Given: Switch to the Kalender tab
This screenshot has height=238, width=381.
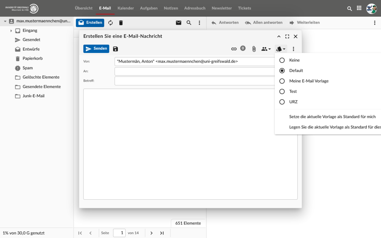Looking at the screenshot, I should tap(125, 8).
